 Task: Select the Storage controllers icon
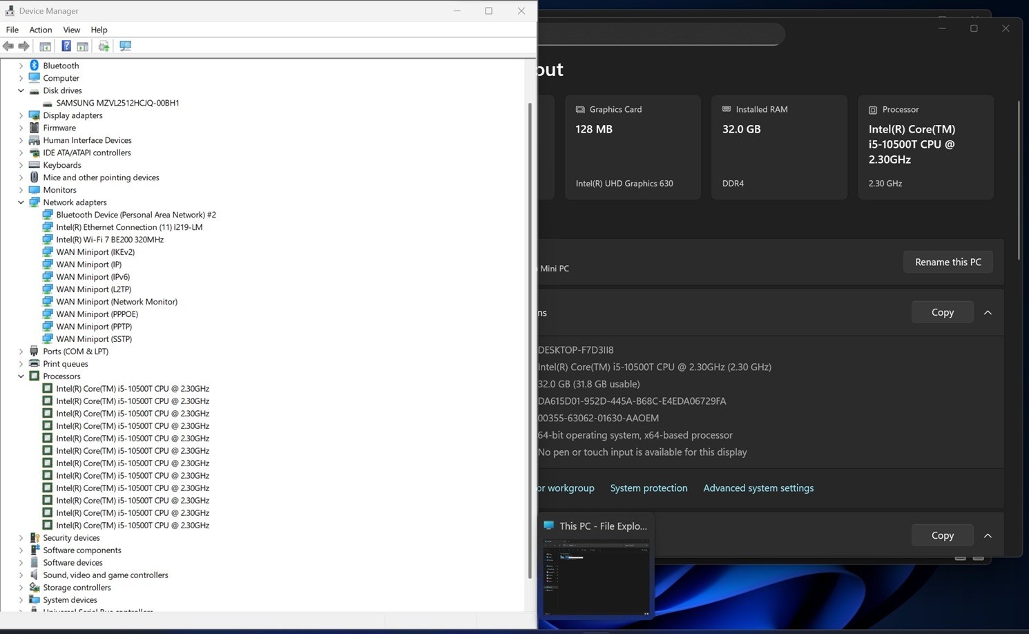35,588
